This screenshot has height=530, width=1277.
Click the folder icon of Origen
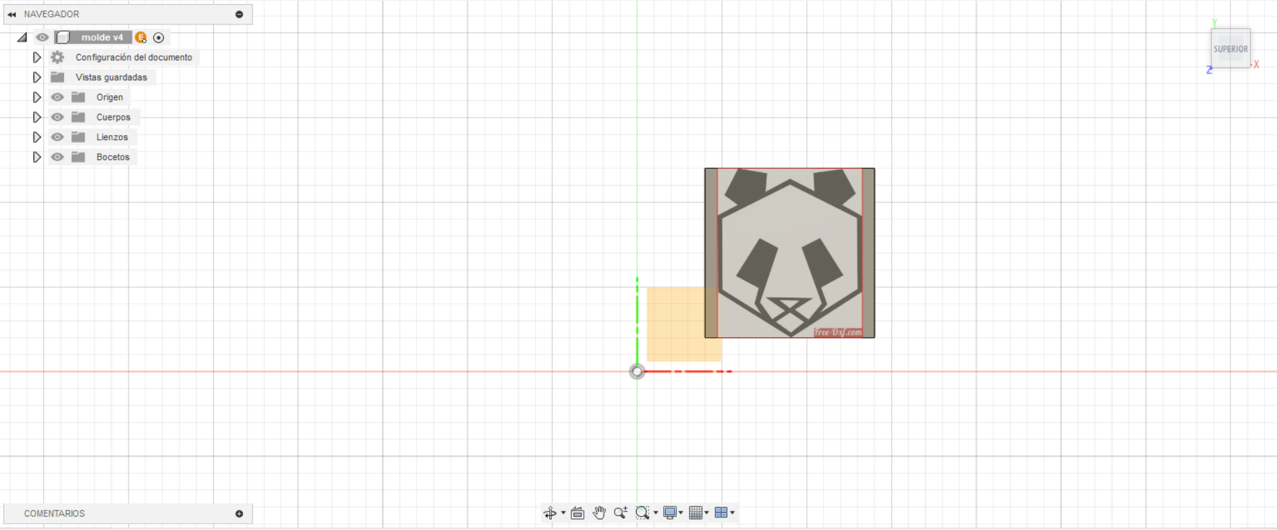pos(79,97)
